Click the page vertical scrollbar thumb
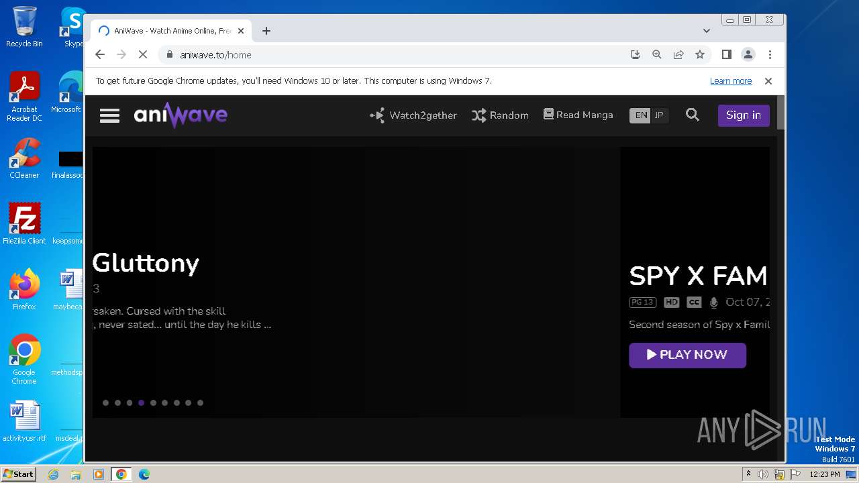Screen dimensions: 859x483 [x=780, y=113]
